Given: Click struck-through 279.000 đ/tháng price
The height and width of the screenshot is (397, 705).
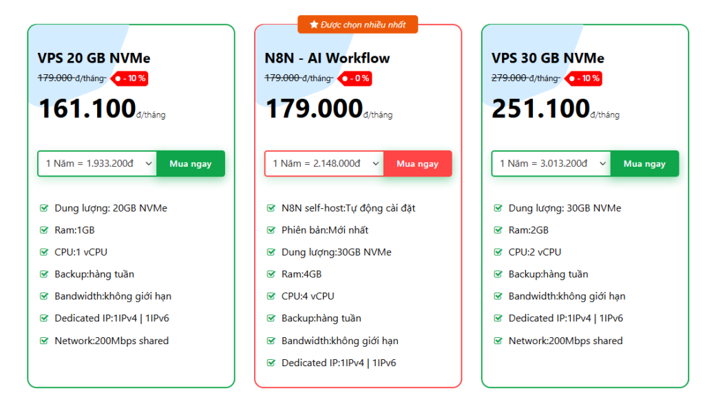Looking at the screenshot, I should [x=525, y=78].
